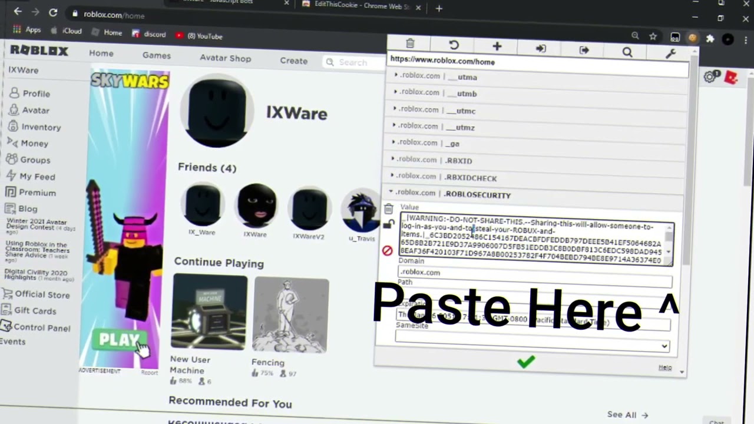
Task: Open Home in Roblox top navigation
Action: (101, 53)
